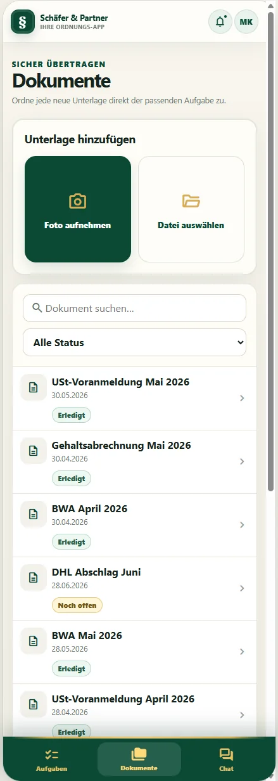The height and width of the screenshot is (781, 278).
Task: Click document icon of BWA April 2026
Action: coord(34,514)
